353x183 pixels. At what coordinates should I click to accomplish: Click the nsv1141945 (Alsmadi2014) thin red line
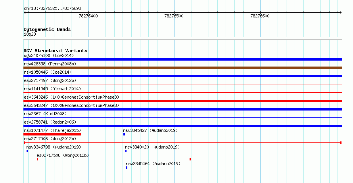[x=182, y=93]
